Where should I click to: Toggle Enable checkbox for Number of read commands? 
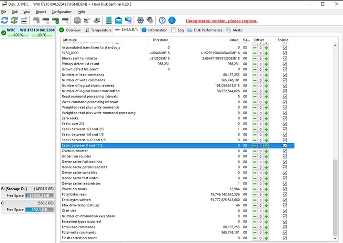(x=285, y=75)
